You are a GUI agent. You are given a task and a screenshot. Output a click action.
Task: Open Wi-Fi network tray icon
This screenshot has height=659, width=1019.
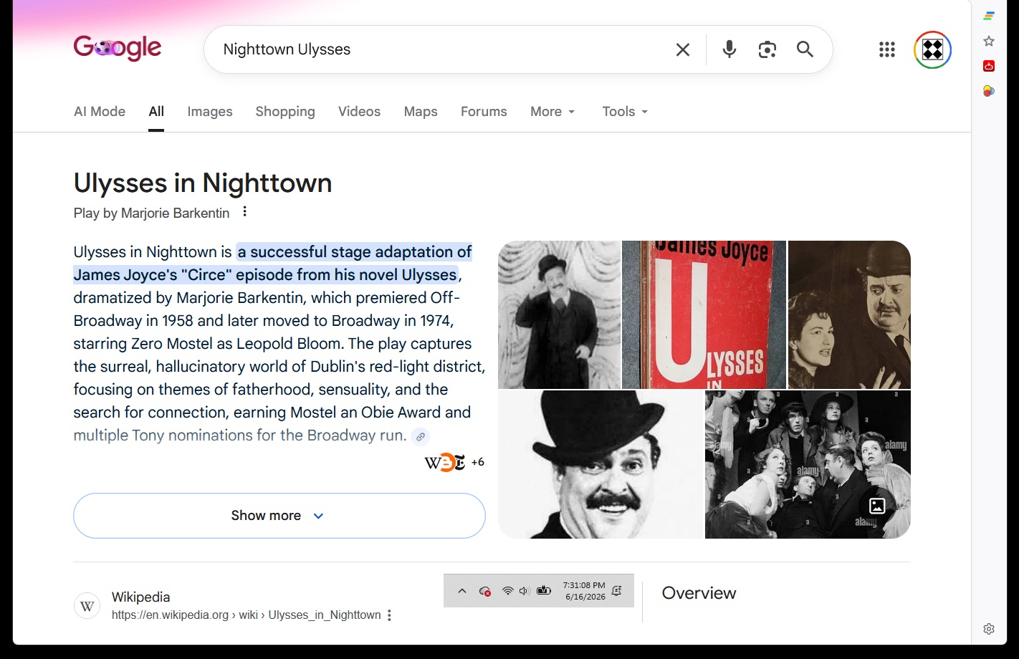[507, 591]
